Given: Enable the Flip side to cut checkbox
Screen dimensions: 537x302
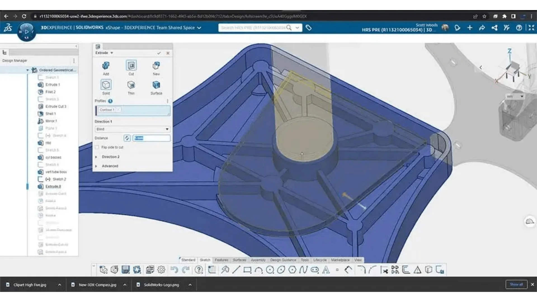Looking at the screenshot, I should click(x=97, y=147).
